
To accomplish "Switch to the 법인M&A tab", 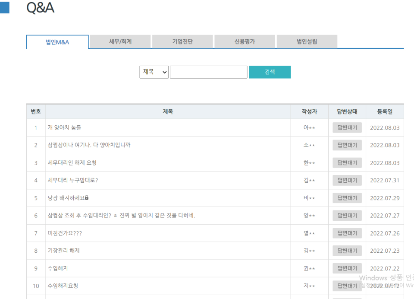I will coord(57,42).
